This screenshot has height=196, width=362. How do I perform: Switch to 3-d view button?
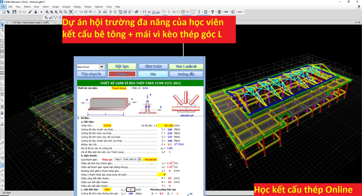81,12
